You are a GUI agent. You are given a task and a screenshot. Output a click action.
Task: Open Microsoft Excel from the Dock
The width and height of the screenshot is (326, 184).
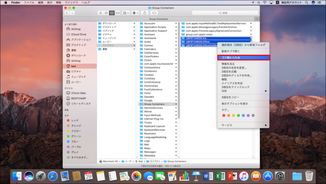pos(220,176)
